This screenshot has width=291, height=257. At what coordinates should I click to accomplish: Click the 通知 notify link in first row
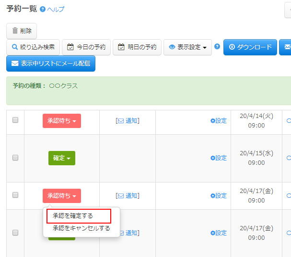tap(128, 121)
